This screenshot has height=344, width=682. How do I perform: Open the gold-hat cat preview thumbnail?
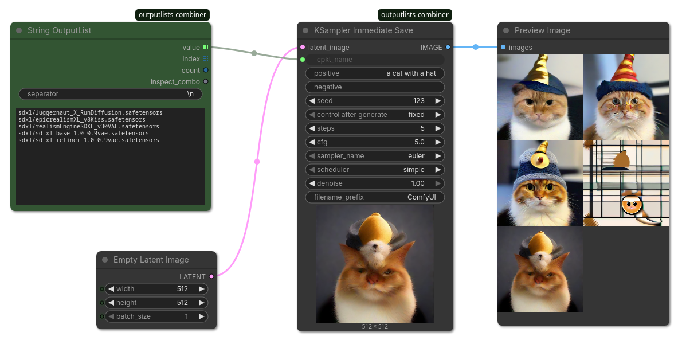(540, 96)
